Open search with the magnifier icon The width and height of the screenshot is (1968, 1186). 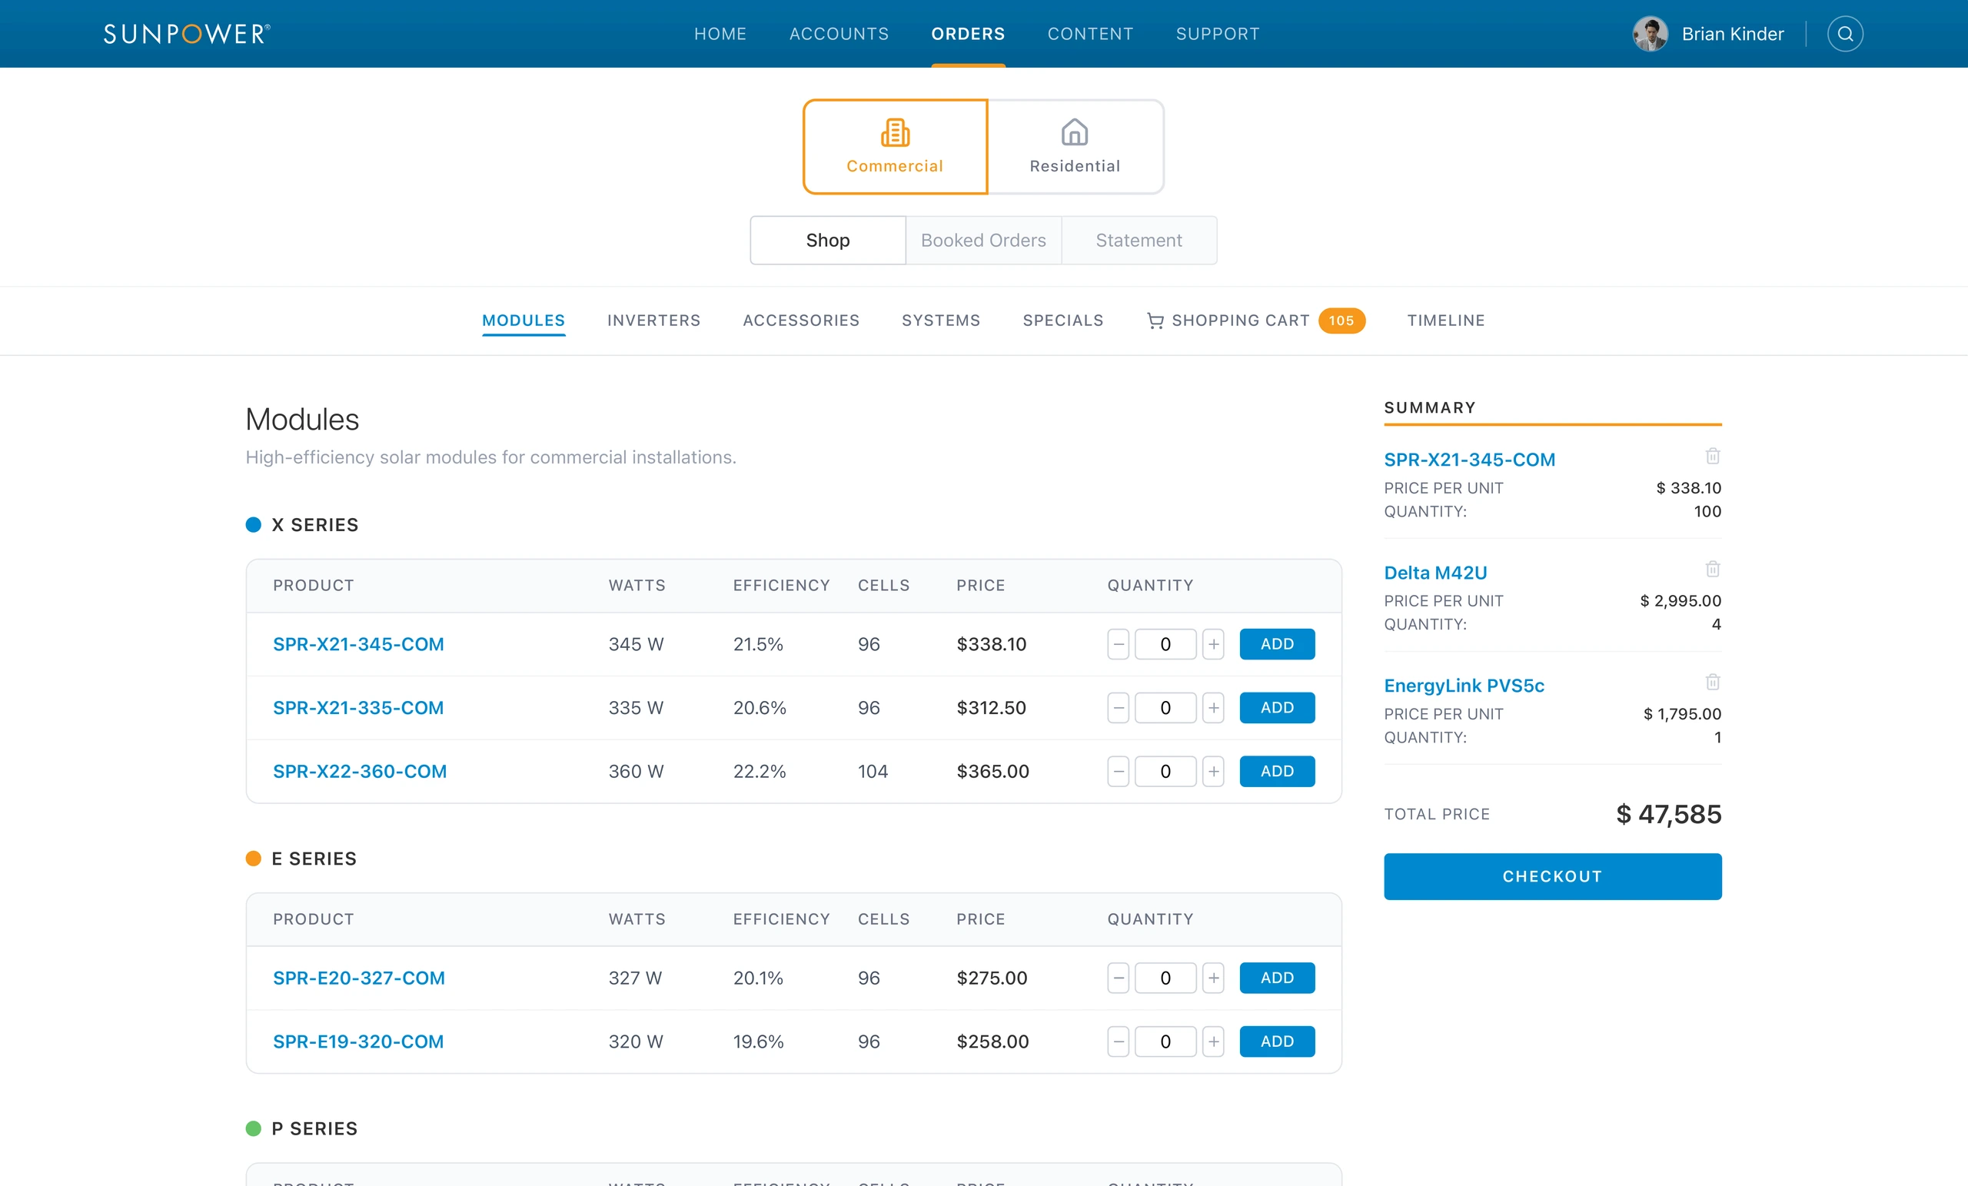[1844, 34]
